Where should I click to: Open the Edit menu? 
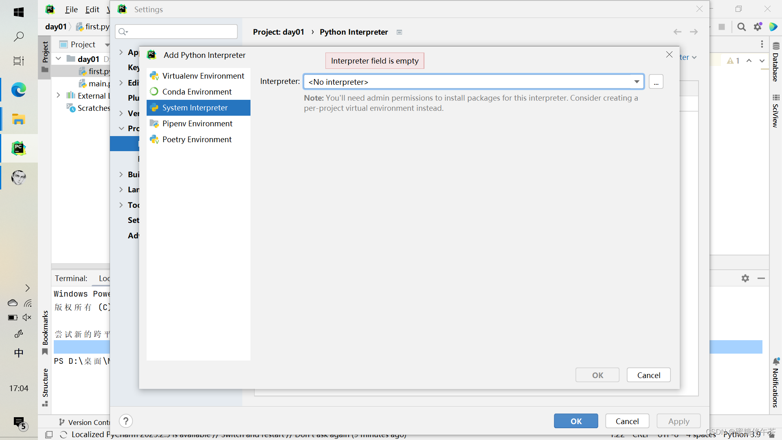(x=92, y=9)
